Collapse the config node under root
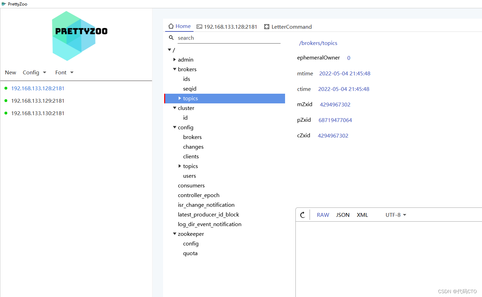482x297 pixels. coord(175,127)
